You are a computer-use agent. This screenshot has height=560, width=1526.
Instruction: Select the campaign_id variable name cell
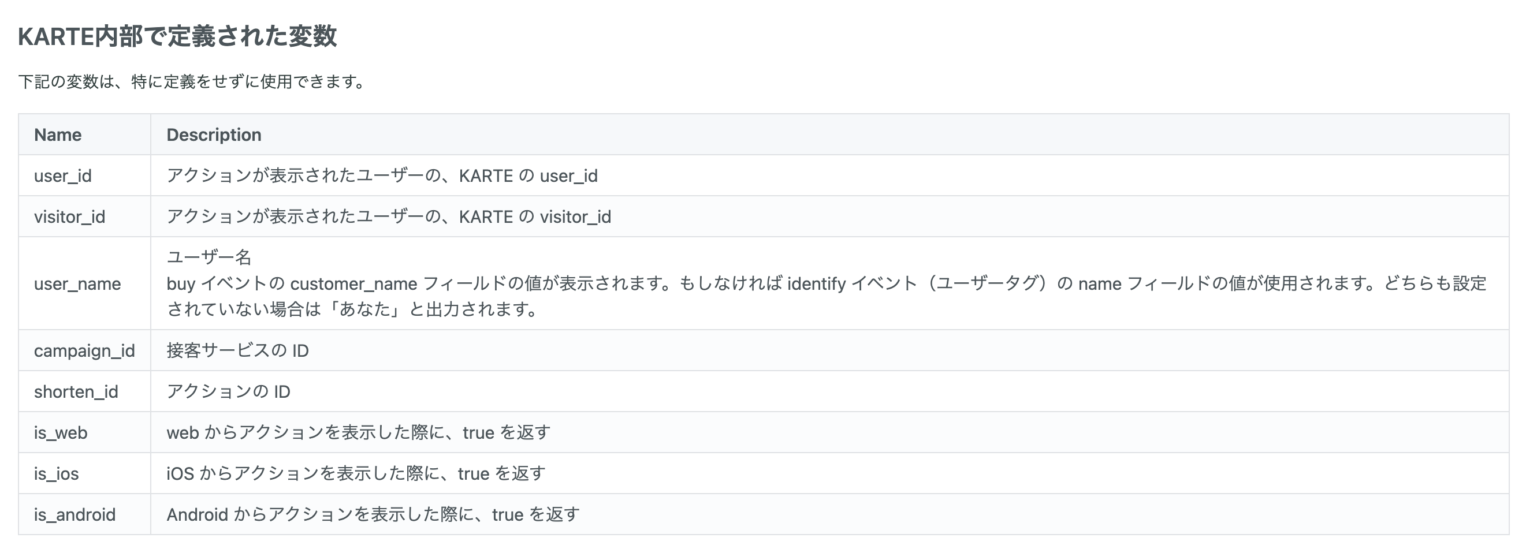tap(84, 350)
